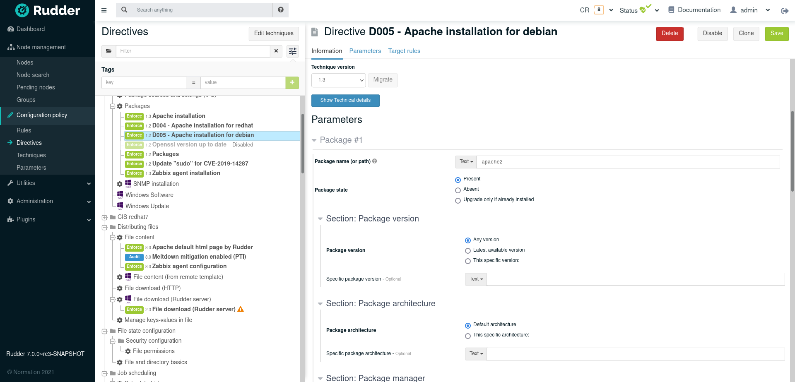Viewport: 795px width, 382px height.
Task: Click warning icon next to File download directive
Action: pyautogui.click(x=241, y=309)
